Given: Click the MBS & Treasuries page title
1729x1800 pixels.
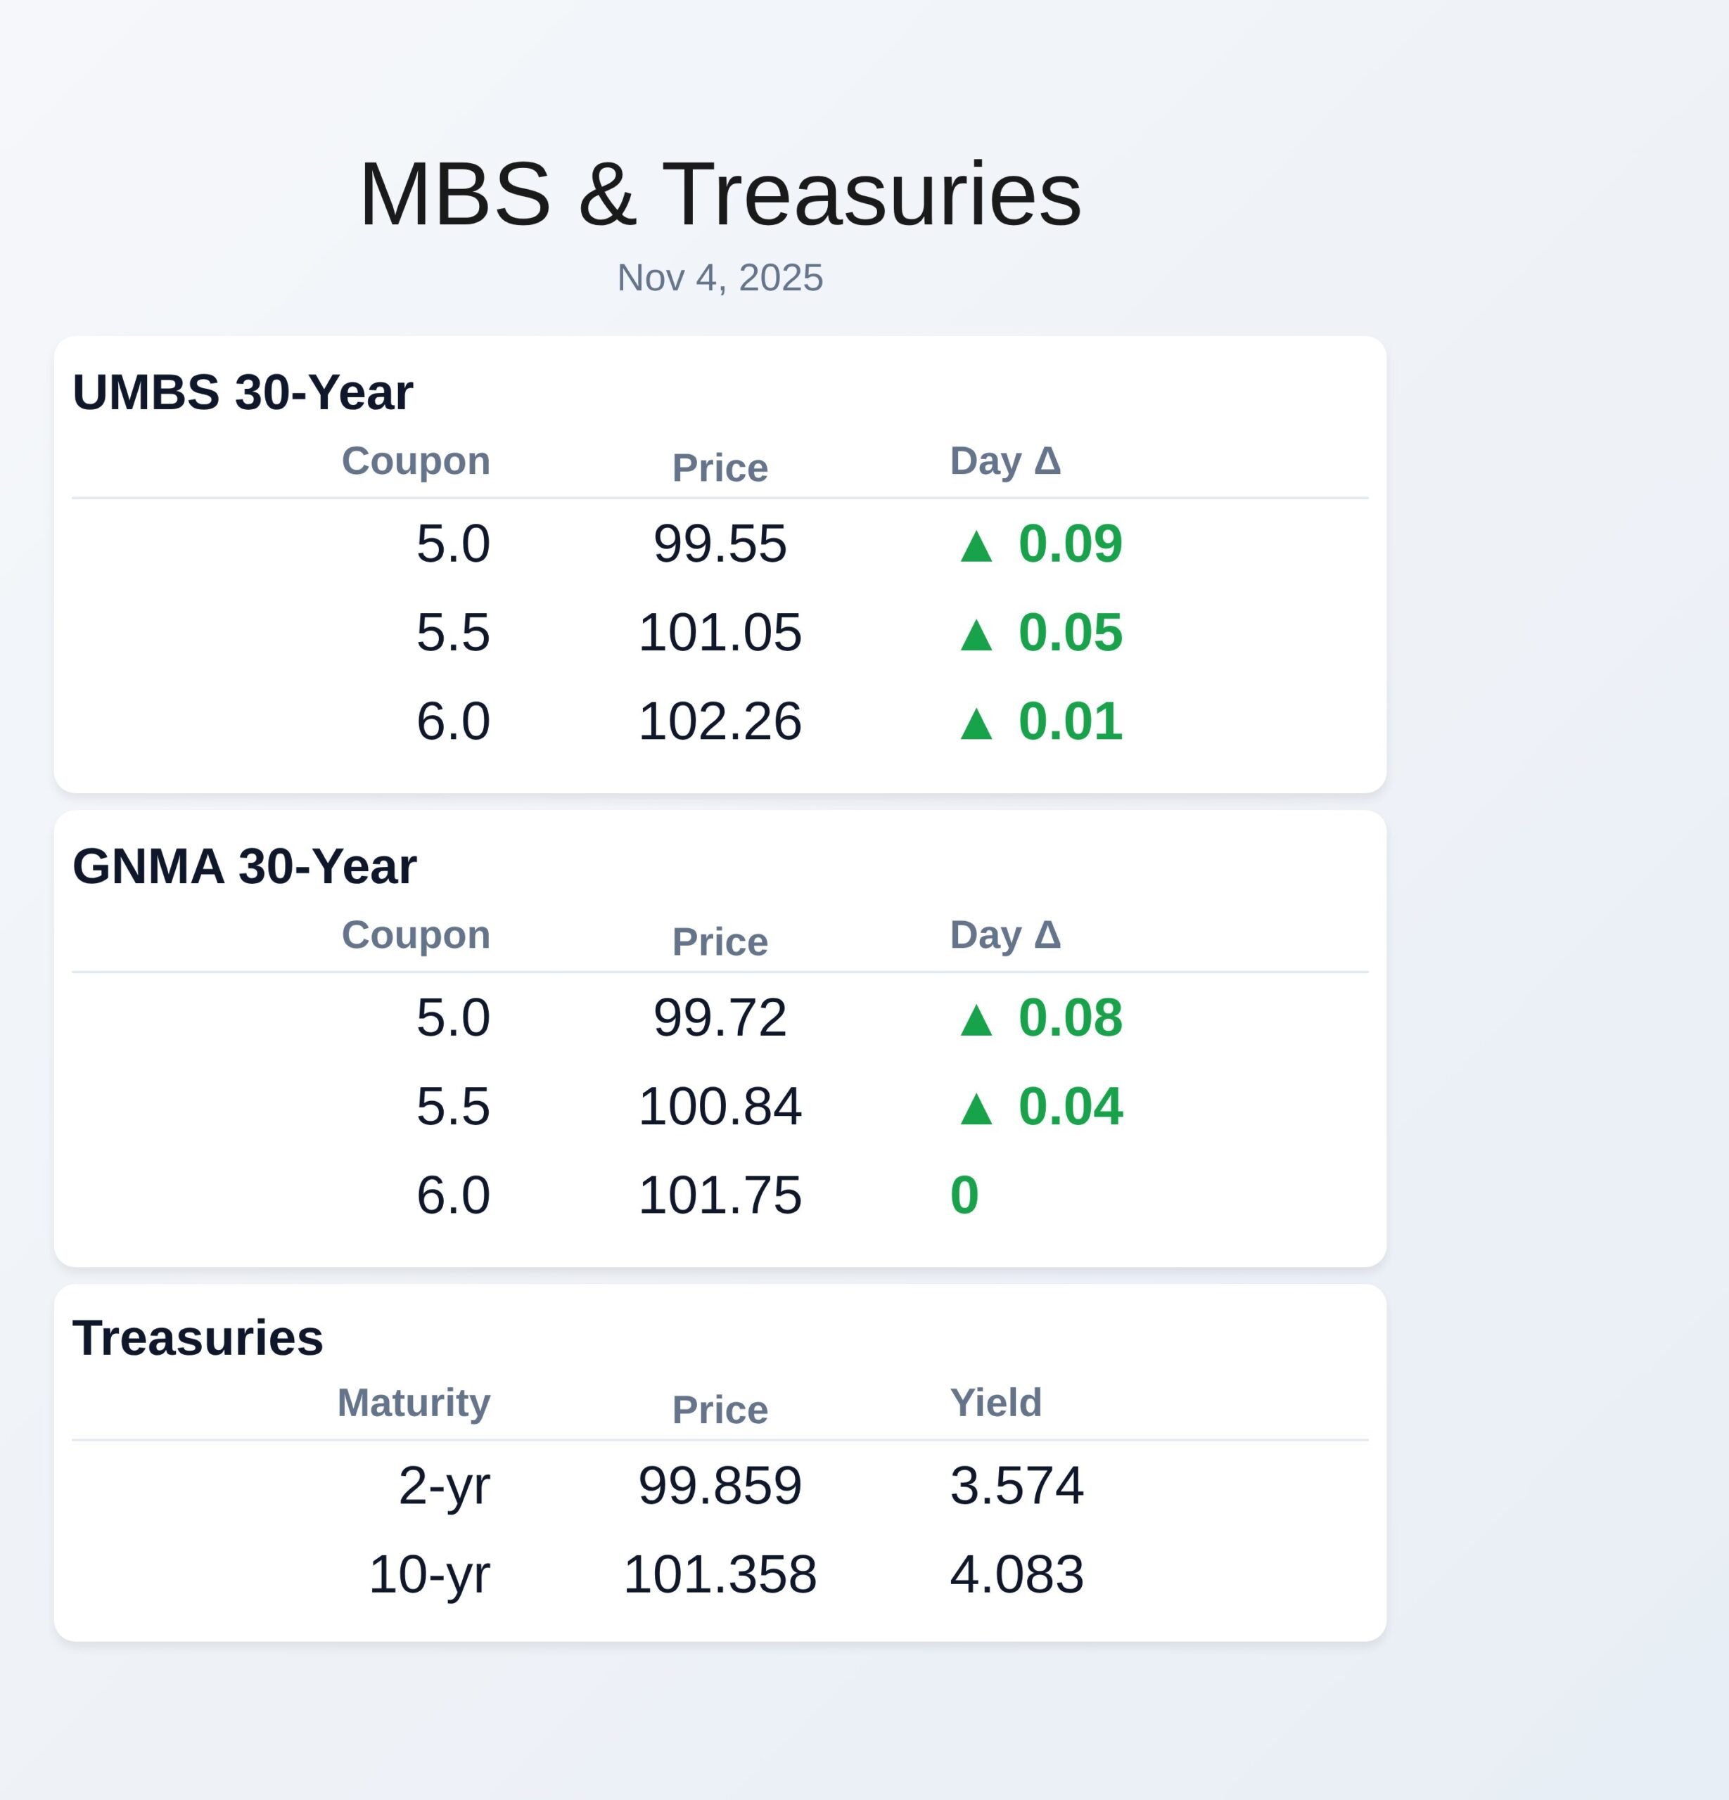Looking at the screenshot, I should (720, 194).
